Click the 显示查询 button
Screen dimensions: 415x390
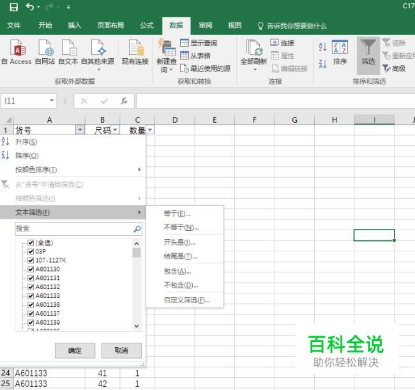click(x=199, y=43)
